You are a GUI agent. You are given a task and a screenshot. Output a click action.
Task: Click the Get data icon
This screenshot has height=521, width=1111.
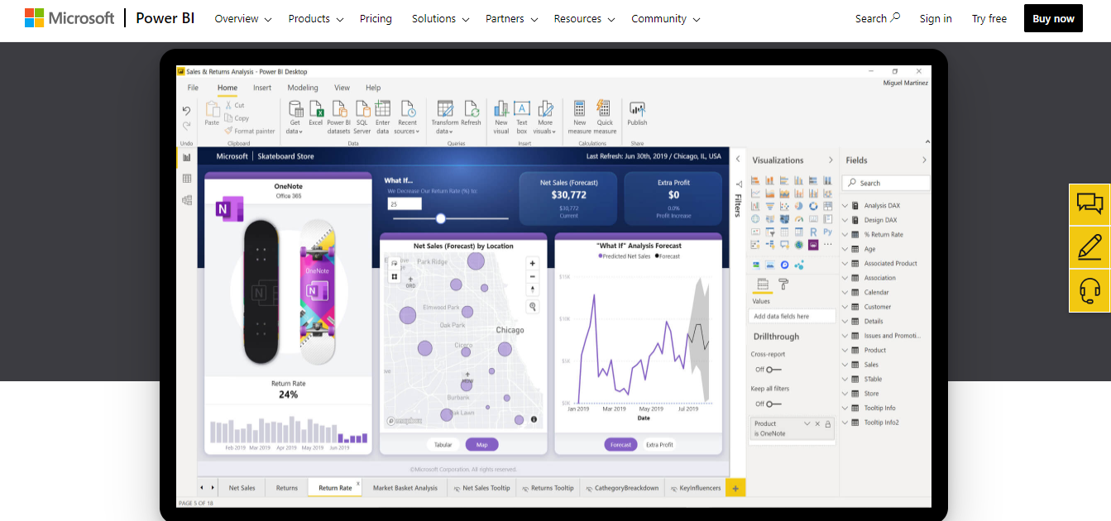click(x=295, y=110)
